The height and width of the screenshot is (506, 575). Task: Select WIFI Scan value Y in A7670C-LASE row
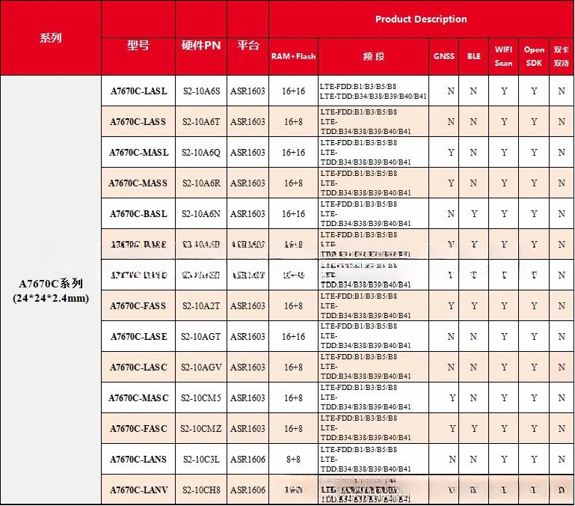coord(504,336)
